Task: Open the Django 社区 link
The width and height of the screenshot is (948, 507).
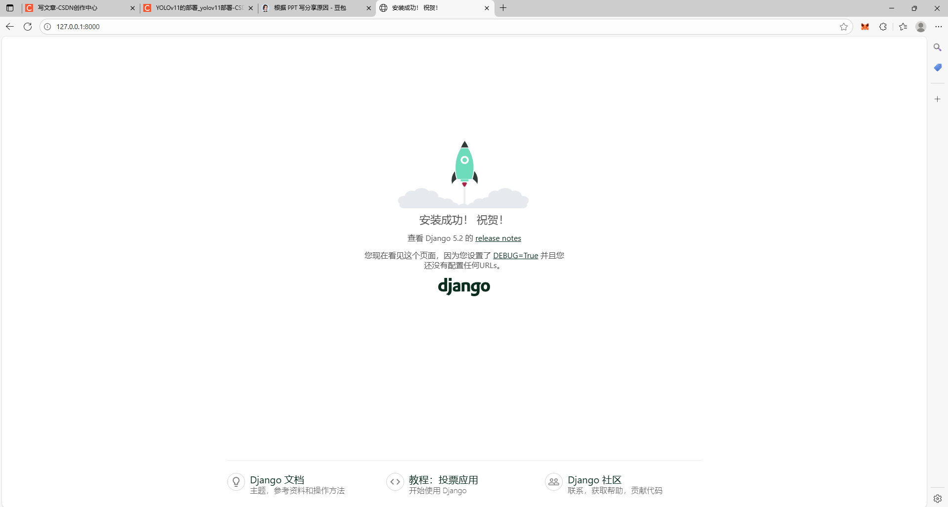Action: pos(594,480)
